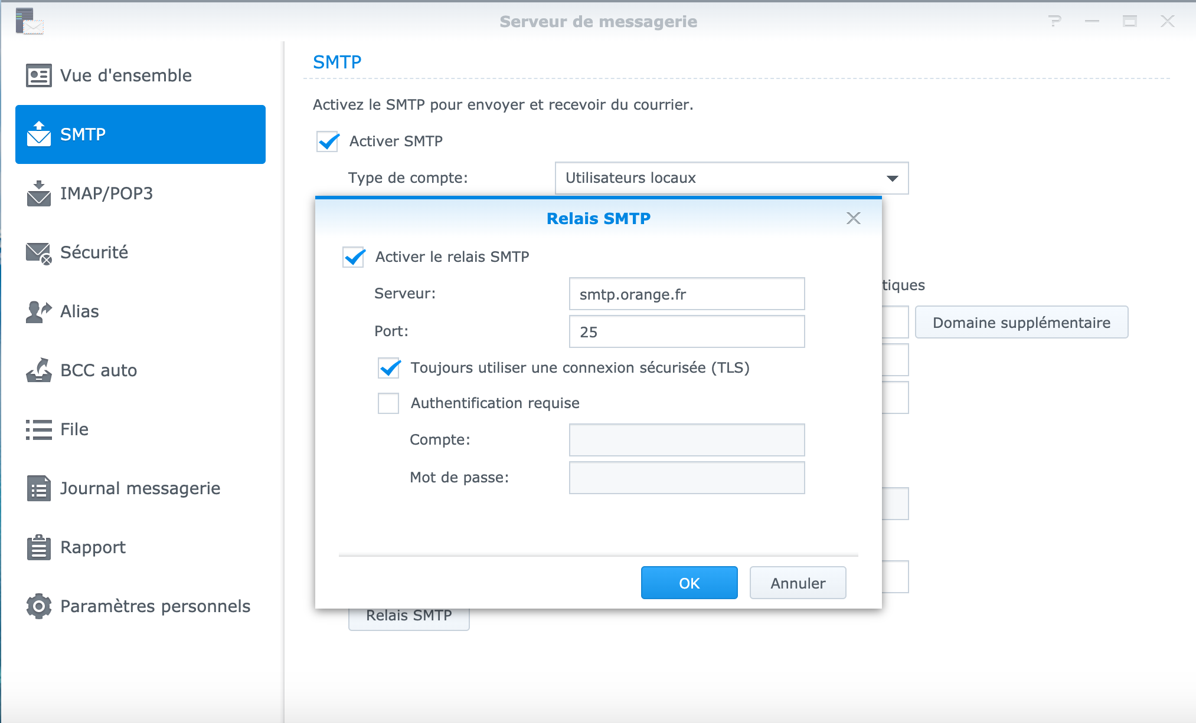Select the BCC auto tray icon
1196x723 pixels.
pyautogui.click(x=39, y=370)
